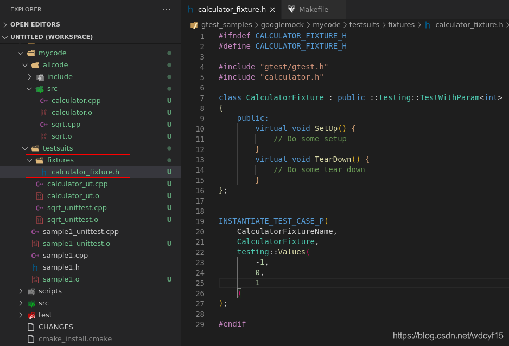The height and width of the screenshot is (346, 509).
Task: Collapse the testsuits folder chevron
Action: (25, 148)
